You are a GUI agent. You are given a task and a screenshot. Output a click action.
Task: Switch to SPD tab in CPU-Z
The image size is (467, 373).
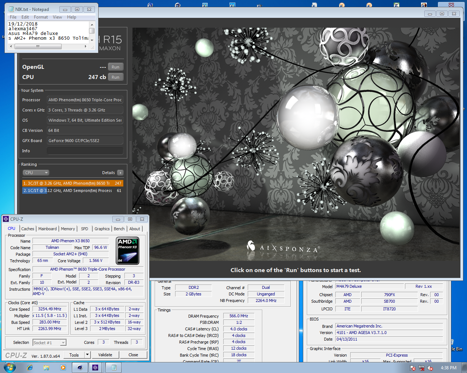(85, 229)
